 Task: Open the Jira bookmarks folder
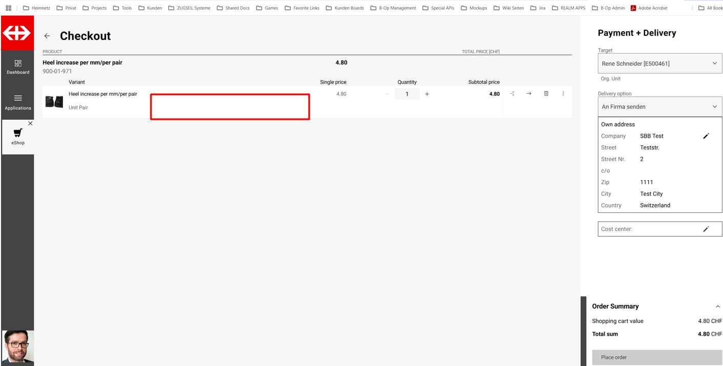[x=538, y=8]
